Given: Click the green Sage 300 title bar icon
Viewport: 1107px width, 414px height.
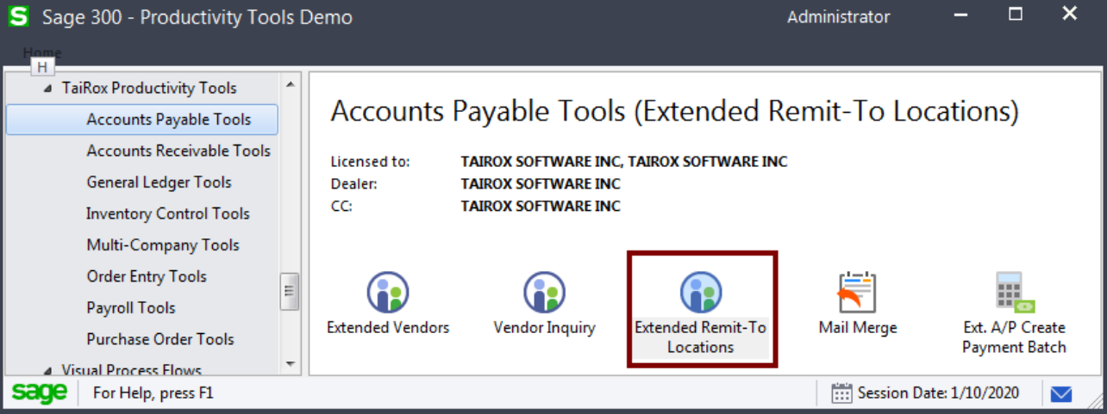Looking at the screenshot, I should 18,16.
